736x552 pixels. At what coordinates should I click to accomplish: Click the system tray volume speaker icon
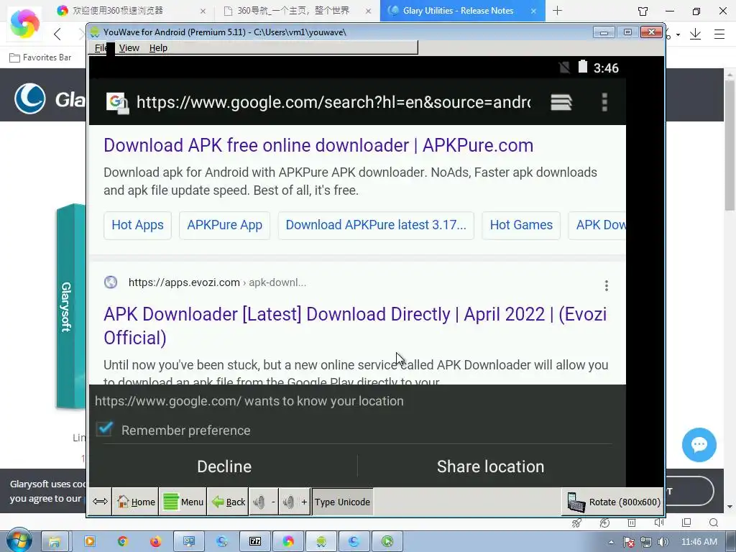663,542
